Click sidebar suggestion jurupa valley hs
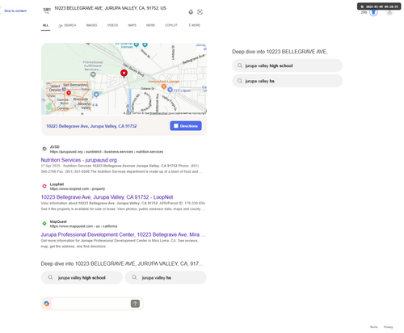404x333 pixels. point(288,81)
